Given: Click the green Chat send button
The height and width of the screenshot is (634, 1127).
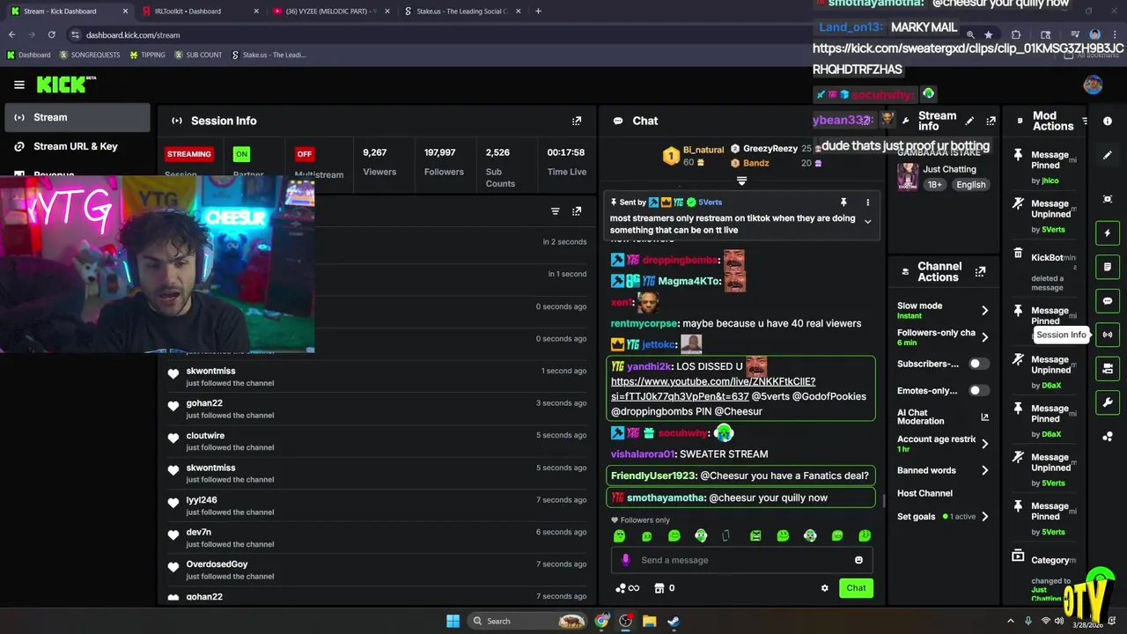Looking at the screenshot, I should pyautogui.click(x=856, y=588).
